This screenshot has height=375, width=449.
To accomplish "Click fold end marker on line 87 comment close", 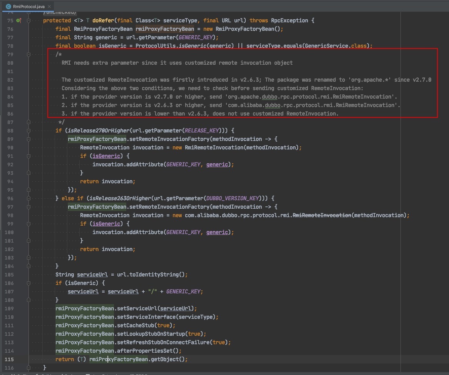I will pyautogui.click(x=29, y=122).
